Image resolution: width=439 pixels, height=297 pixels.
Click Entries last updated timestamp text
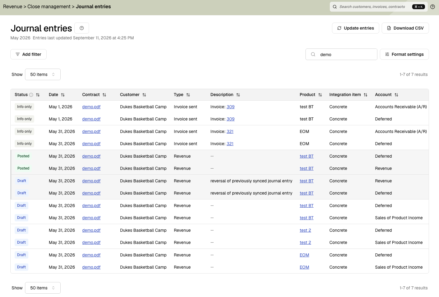click(83, 38)
